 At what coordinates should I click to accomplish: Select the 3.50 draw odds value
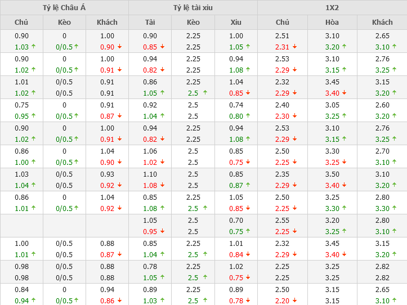click(x=332, y=174)
